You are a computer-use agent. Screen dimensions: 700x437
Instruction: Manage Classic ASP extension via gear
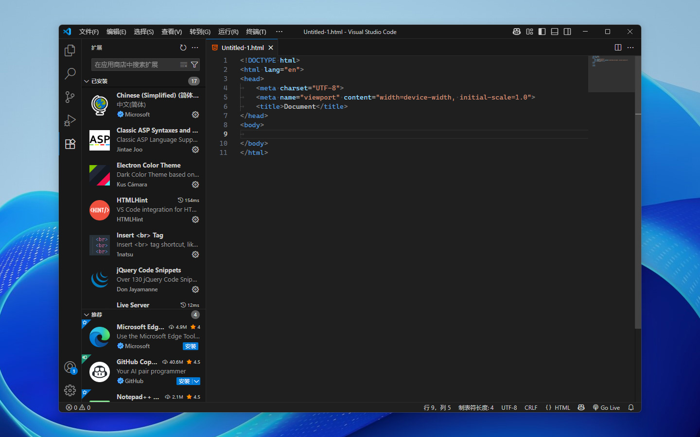point(195,150)
